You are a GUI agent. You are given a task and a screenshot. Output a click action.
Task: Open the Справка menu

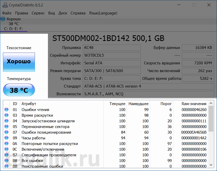(78, 13)
